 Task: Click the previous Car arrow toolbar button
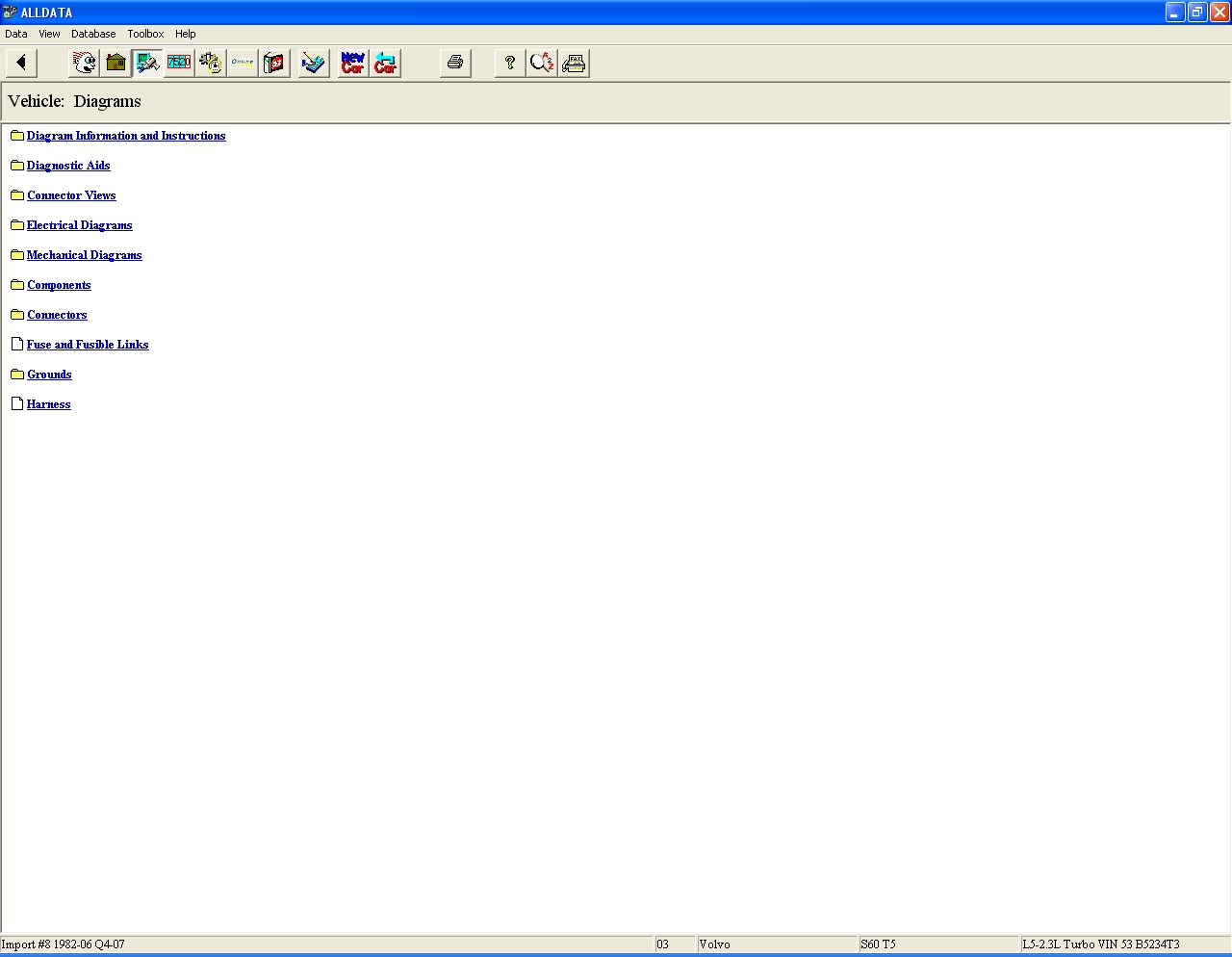385,64
